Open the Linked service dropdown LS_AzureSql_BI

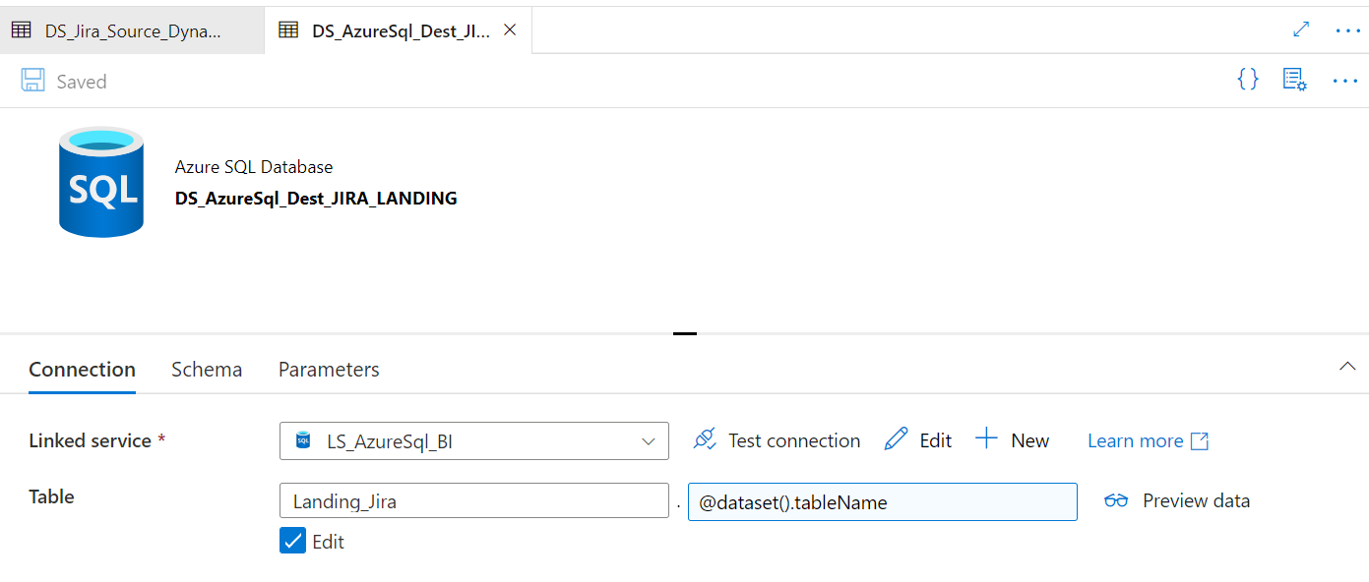[474, 440]
